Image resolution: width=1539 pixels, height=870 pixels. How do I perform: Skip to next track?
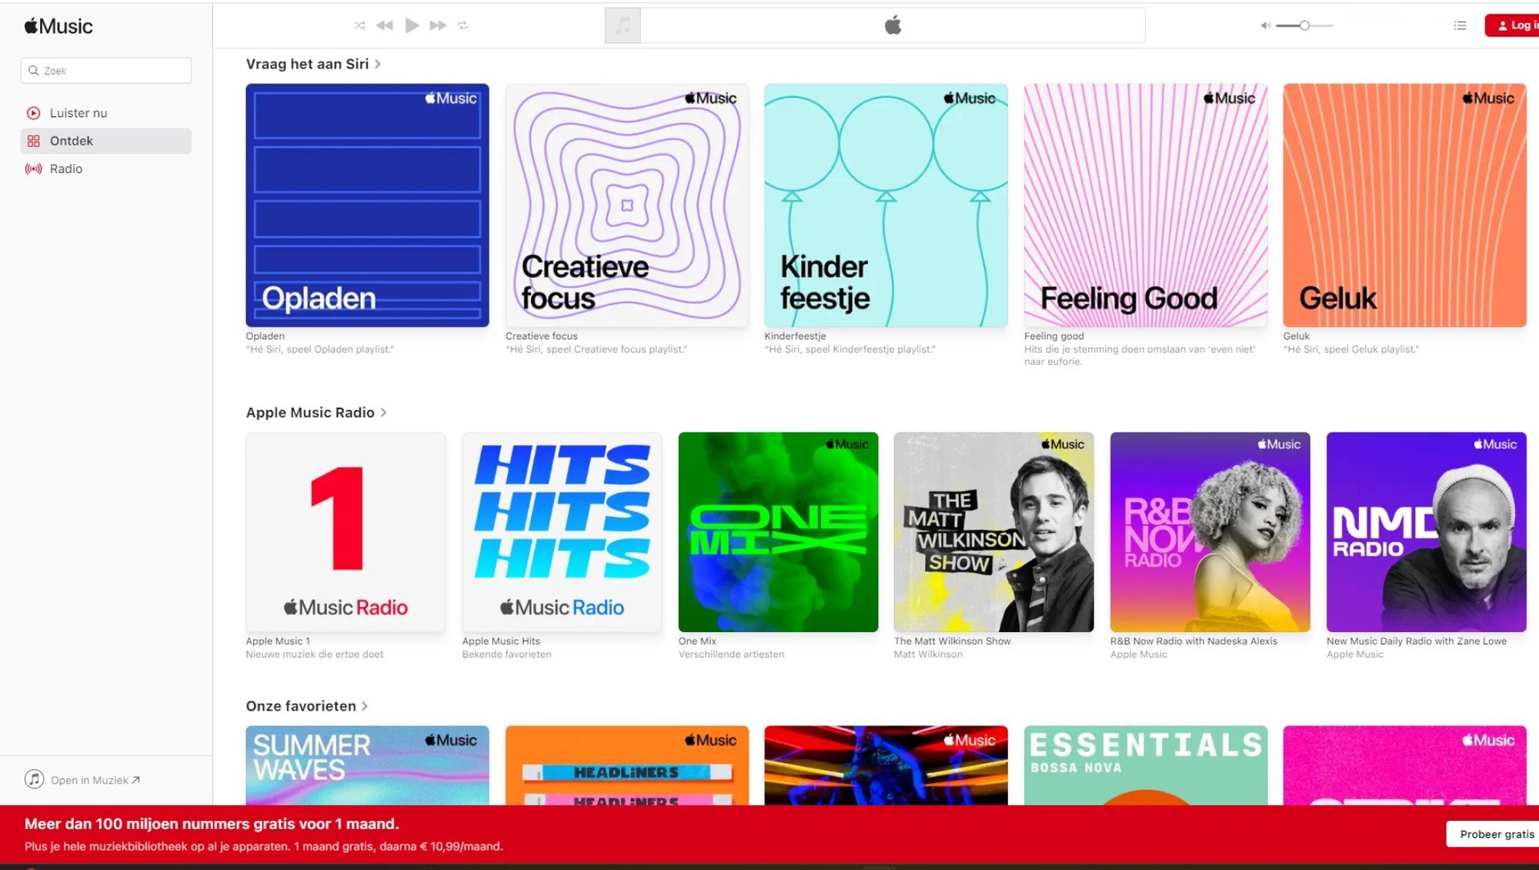[x=438, y=25]
